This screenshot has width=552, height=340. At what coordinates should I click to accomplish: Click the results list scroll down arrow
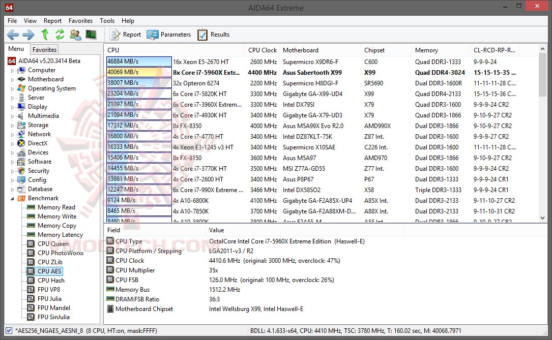pyautogui.click(x=542, y=218)
